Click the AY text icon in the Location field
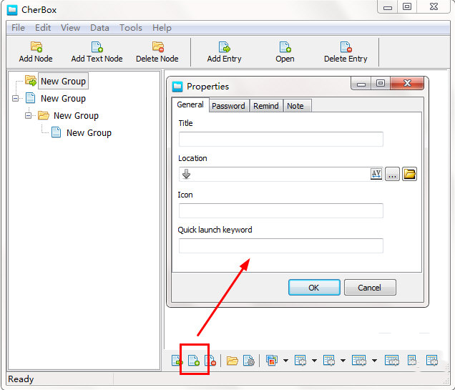The width and height of the screenshot is (455, 390). (x=376, y=174)
